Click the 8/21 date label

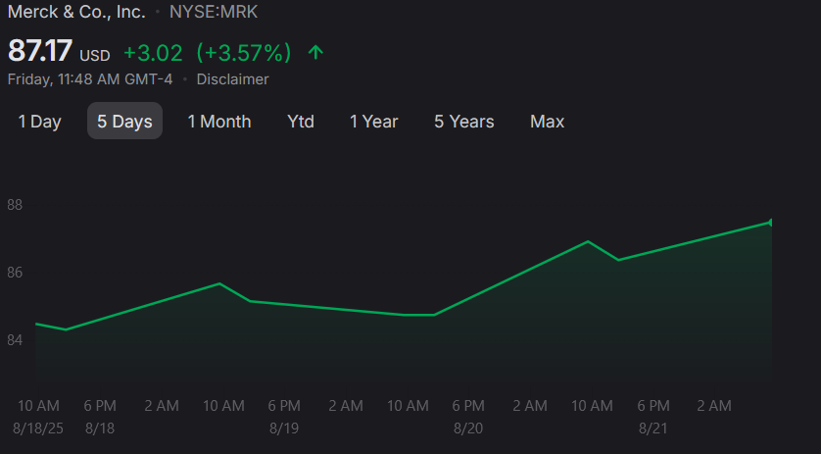(x=652, y=429)
